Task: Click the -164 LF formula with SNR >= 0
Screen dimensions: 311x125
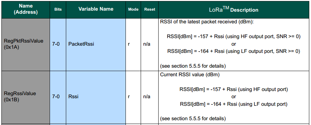Action: 234,51
